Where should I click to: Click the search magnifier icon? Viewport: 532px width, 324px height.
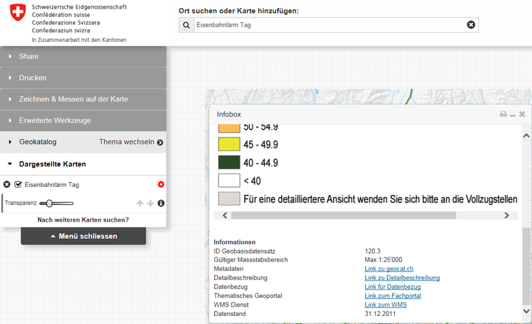pyautogui.click(x=187, y=25)
